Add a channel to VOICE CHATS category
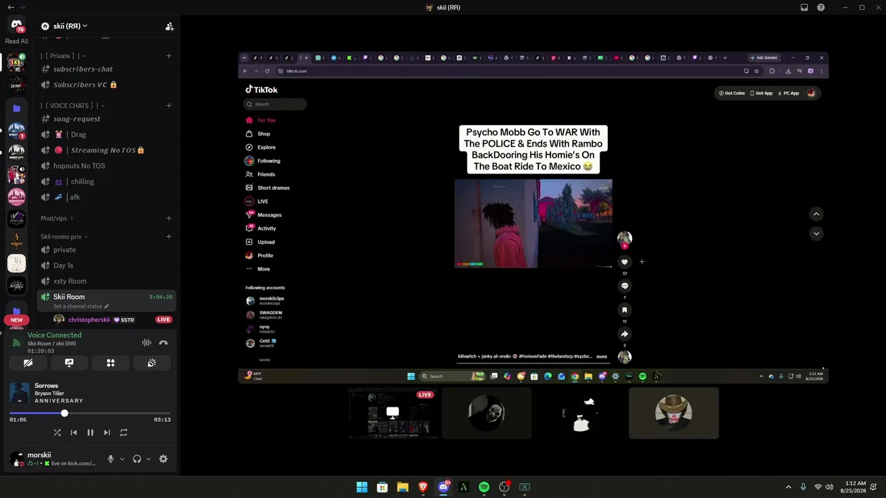 click(x=169, y=106)
